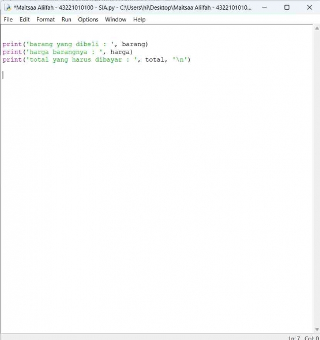The image size is (320, 340).
Task: Close the SIA.py editor window
Action: [x=310, y=7]
